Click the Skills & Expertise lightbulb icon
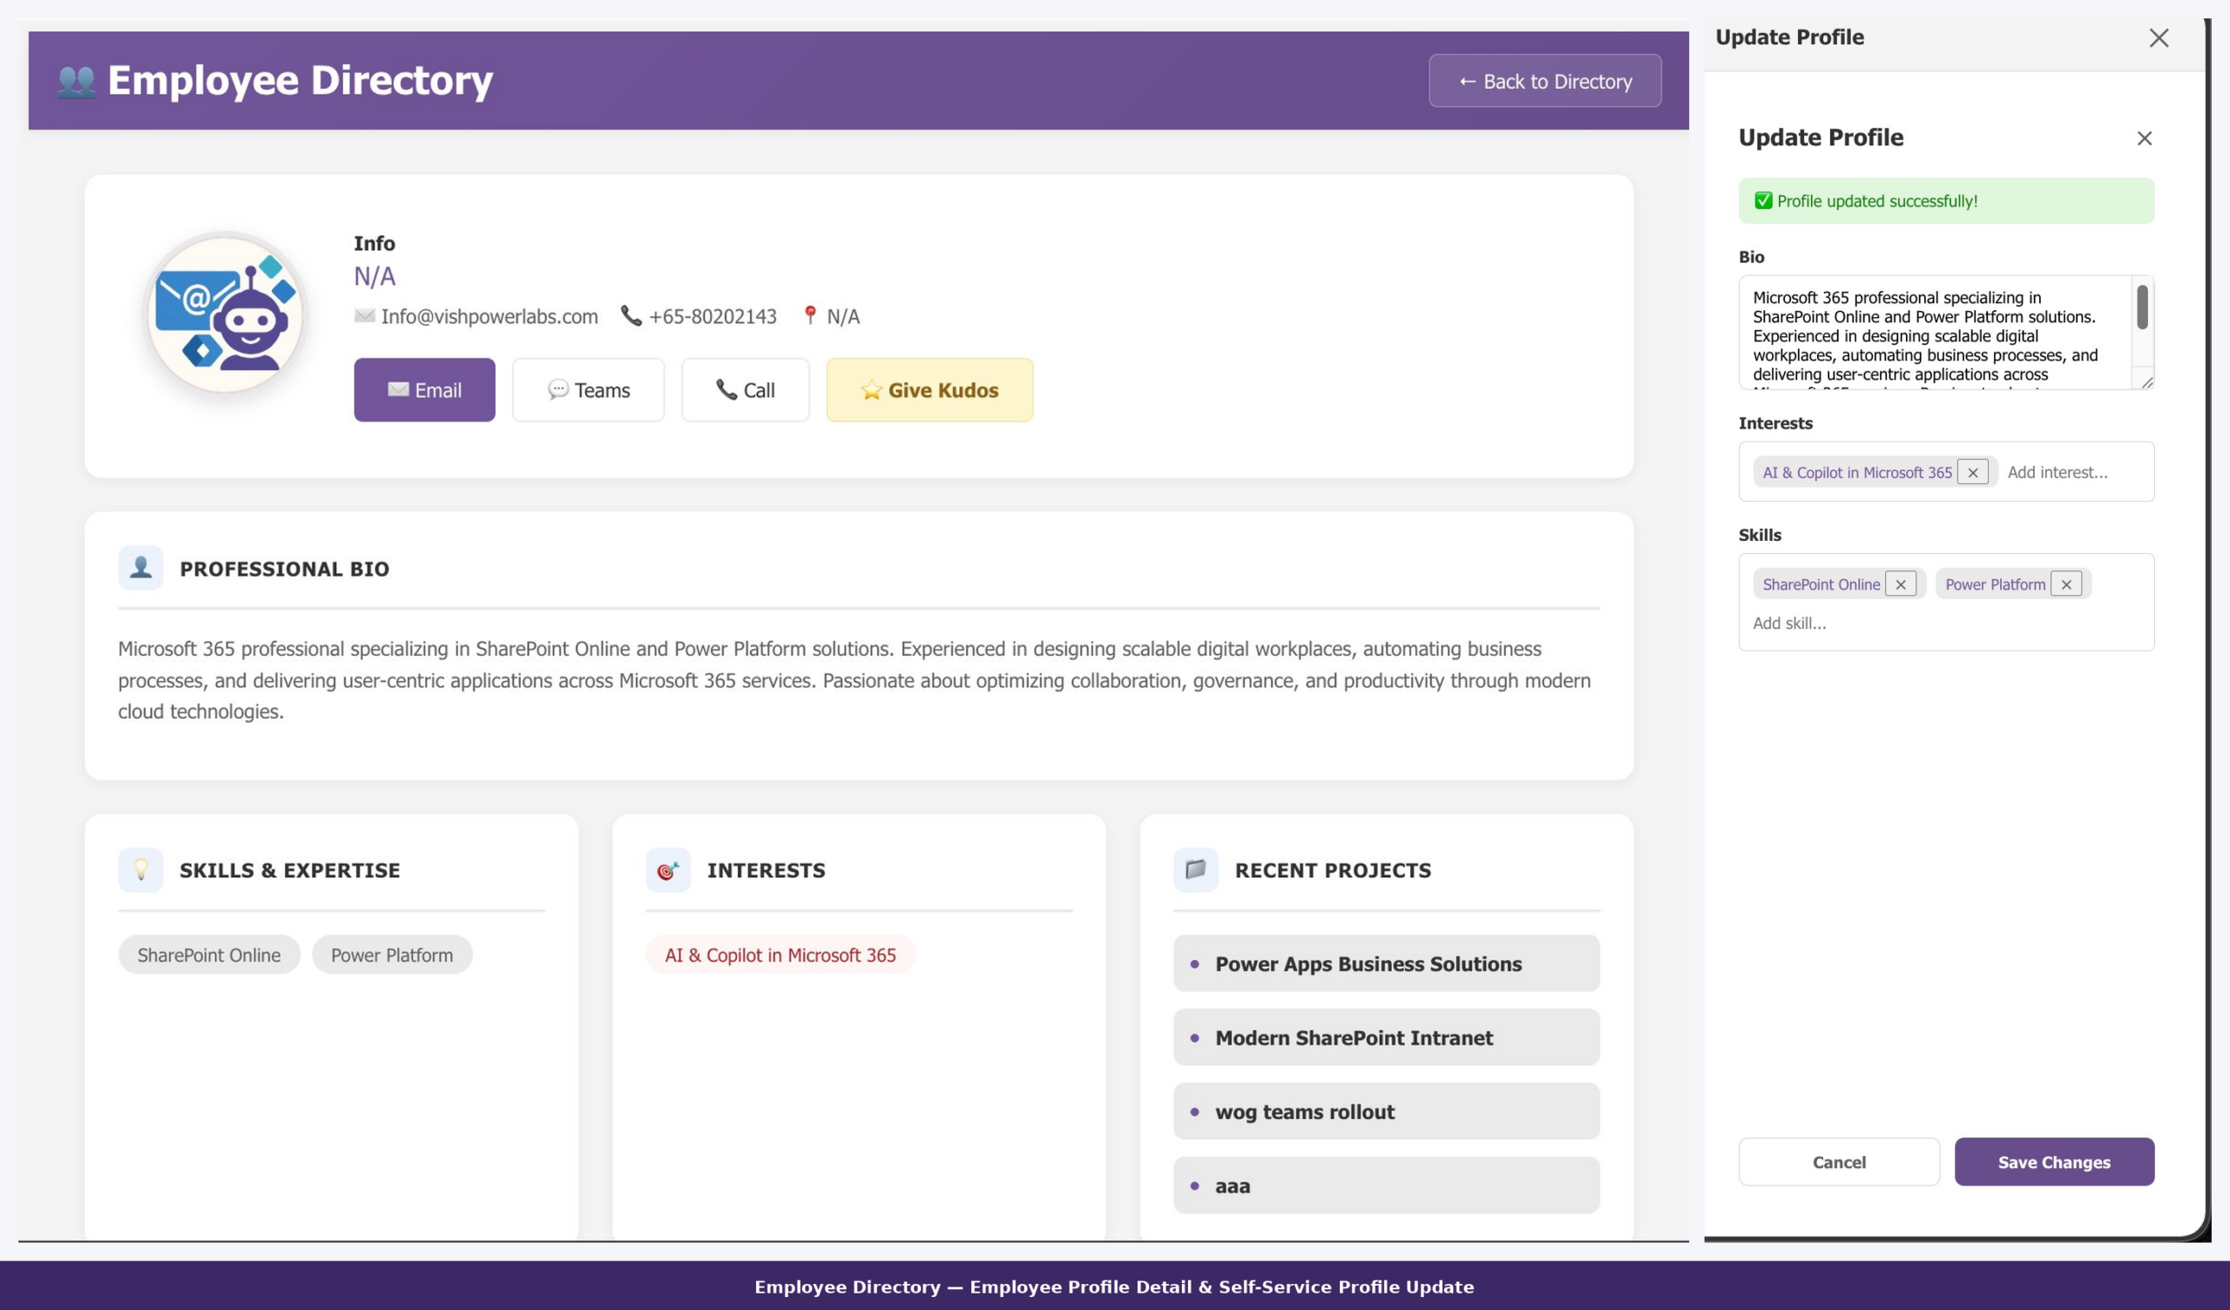Screen dimensions: 2230x1310 point(141,869)
